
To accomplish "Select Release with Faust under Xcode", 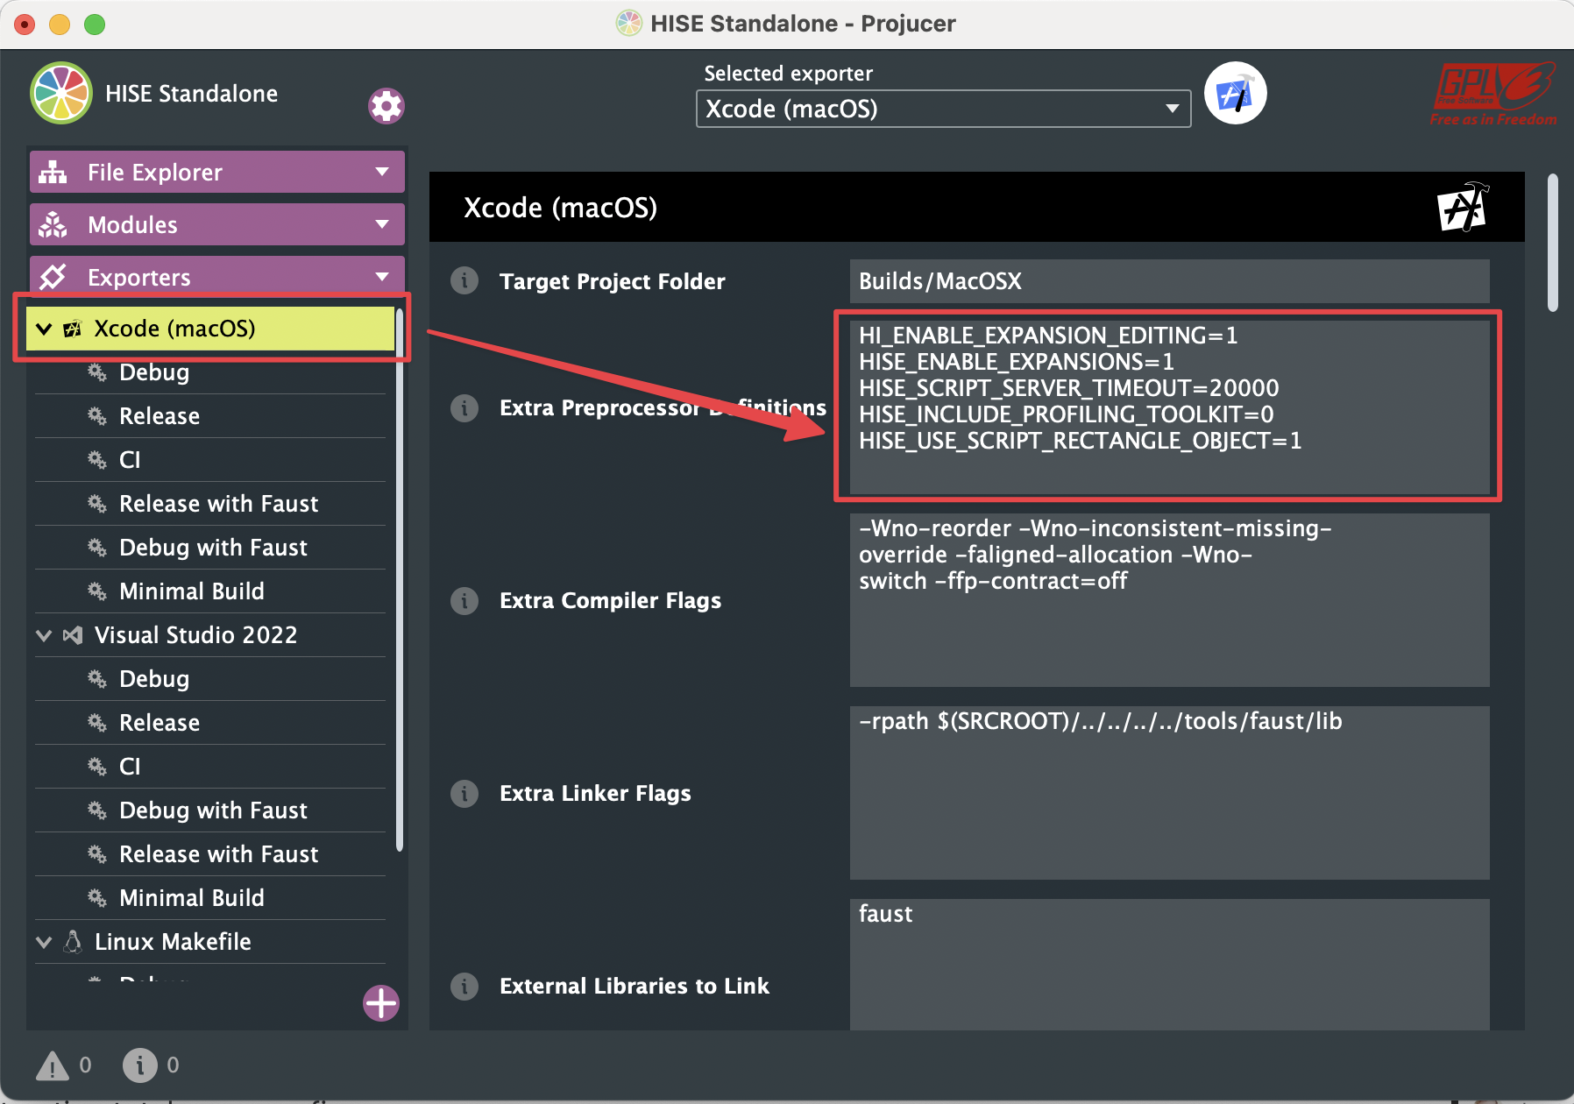I will (x=218, y=504).
